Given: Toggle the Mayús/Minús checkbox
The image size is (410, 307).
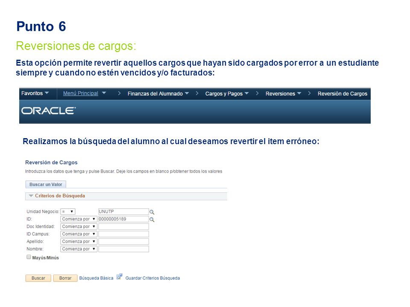Looking at the screenshot, I should [x=29, y=257].
